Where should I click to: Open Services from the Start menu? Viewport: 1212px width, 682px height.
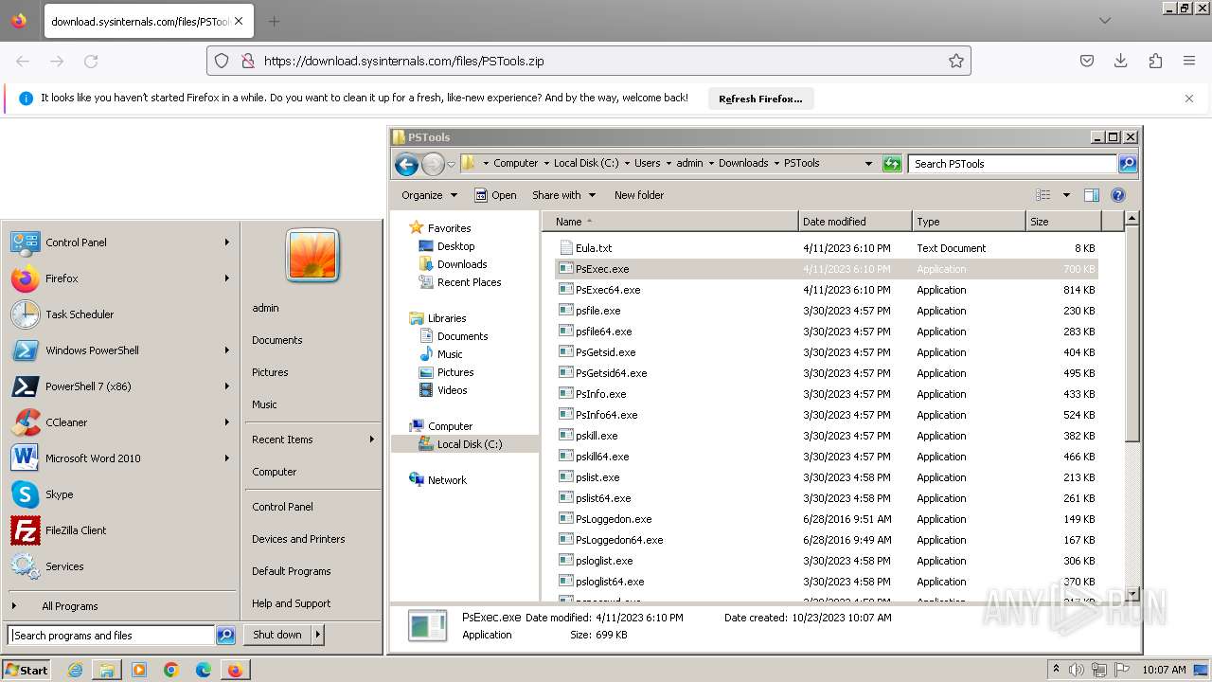tap(120, 566)
